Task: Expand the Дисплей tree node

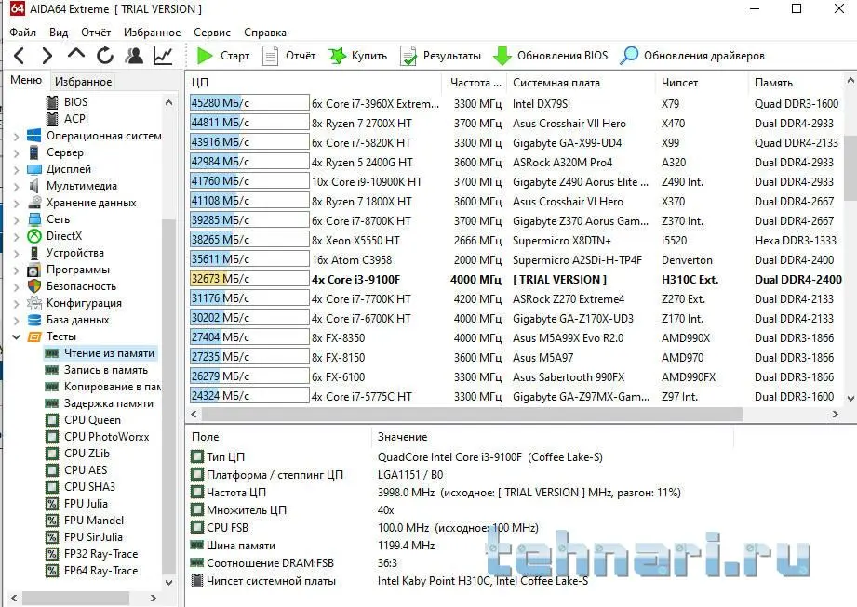Action: pyautogui.click(x=17, y=170)
